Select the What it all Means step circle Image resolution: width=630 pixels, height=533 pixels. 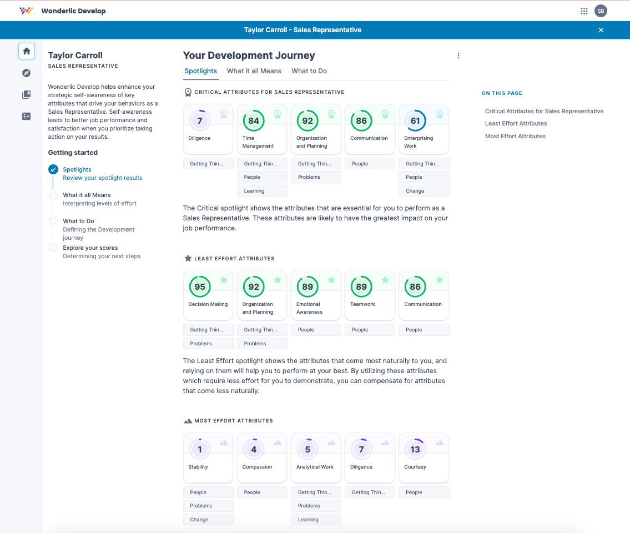[x=53, y=195]
